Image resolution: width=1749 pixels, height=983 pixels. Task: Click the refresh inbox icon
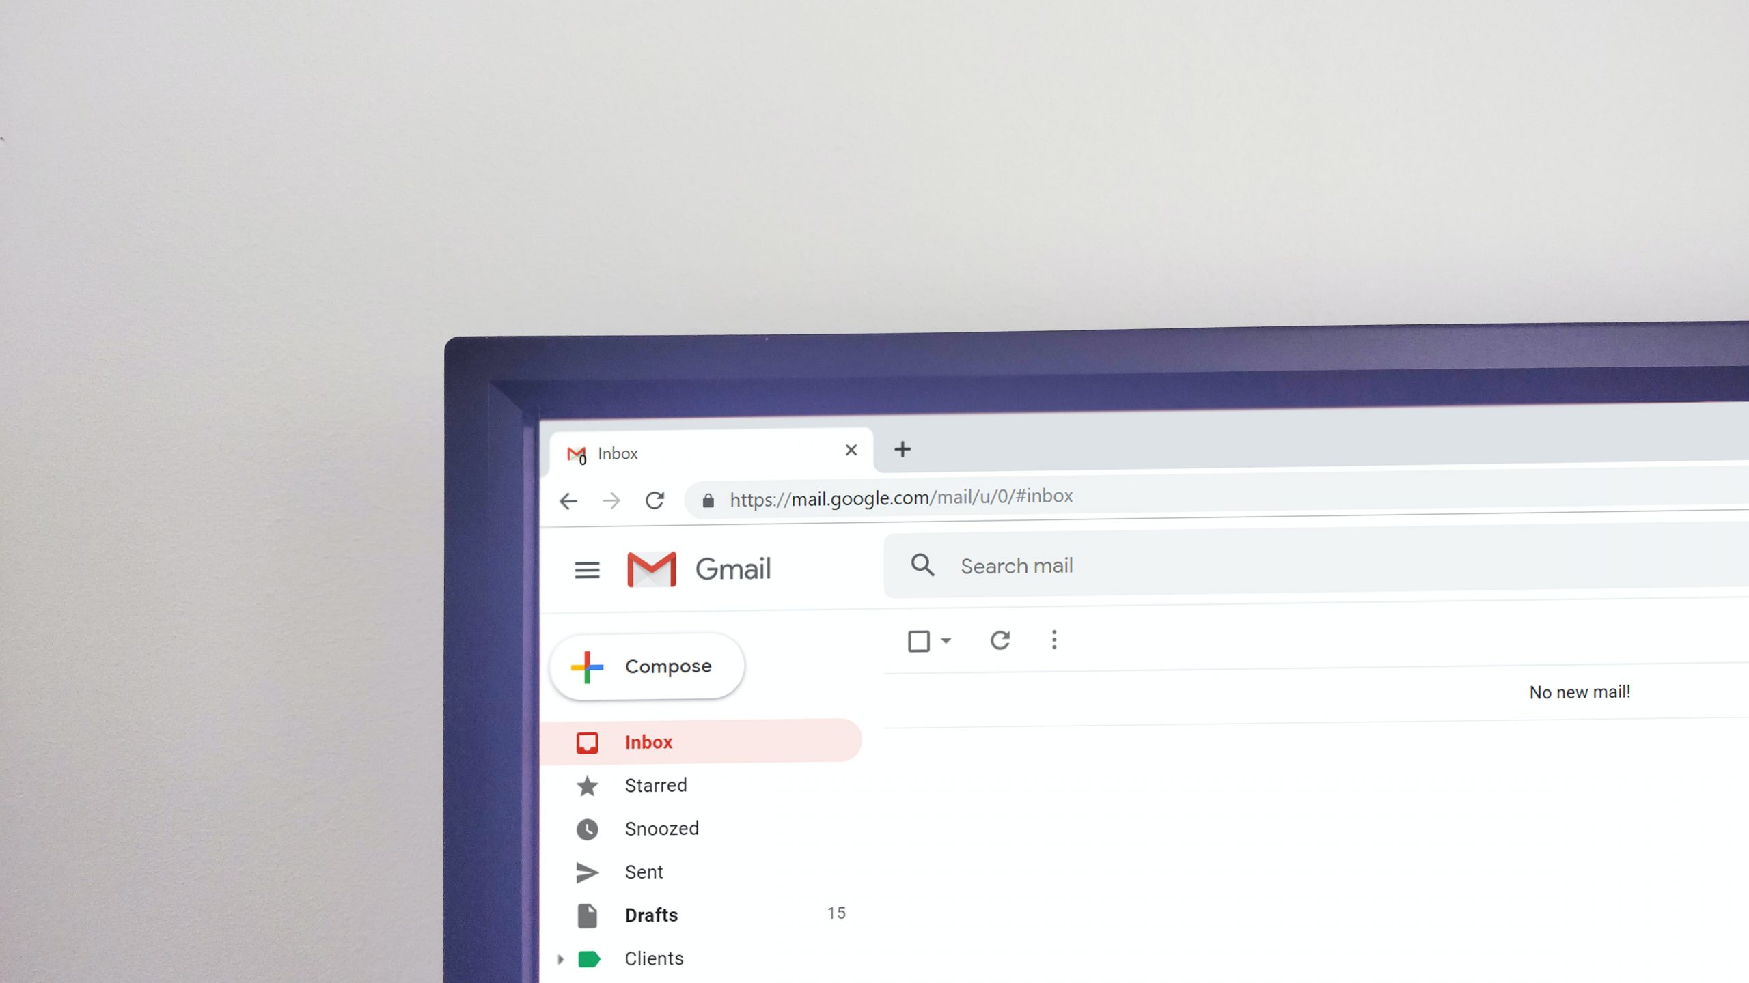click(x=1000, y=640)
